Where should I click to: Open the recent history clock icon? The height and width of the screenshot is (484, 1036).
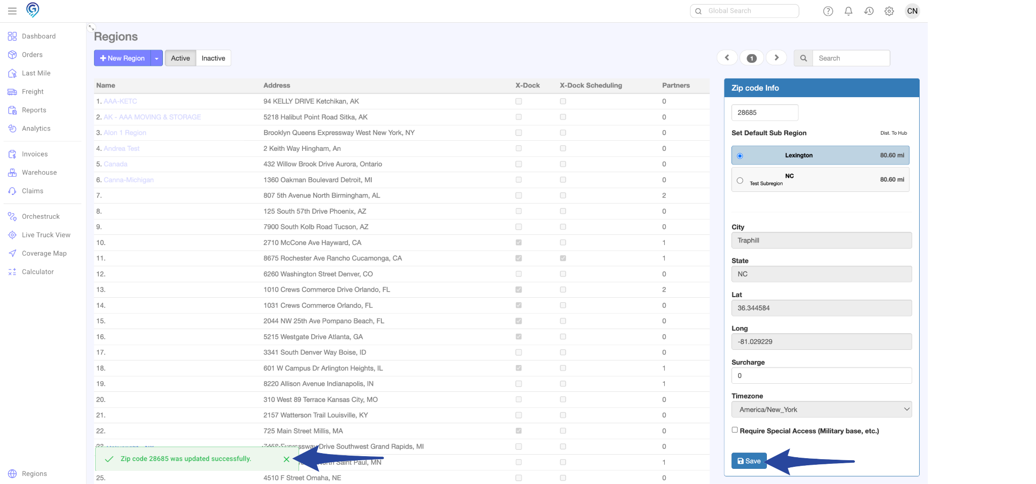point(869,11)
